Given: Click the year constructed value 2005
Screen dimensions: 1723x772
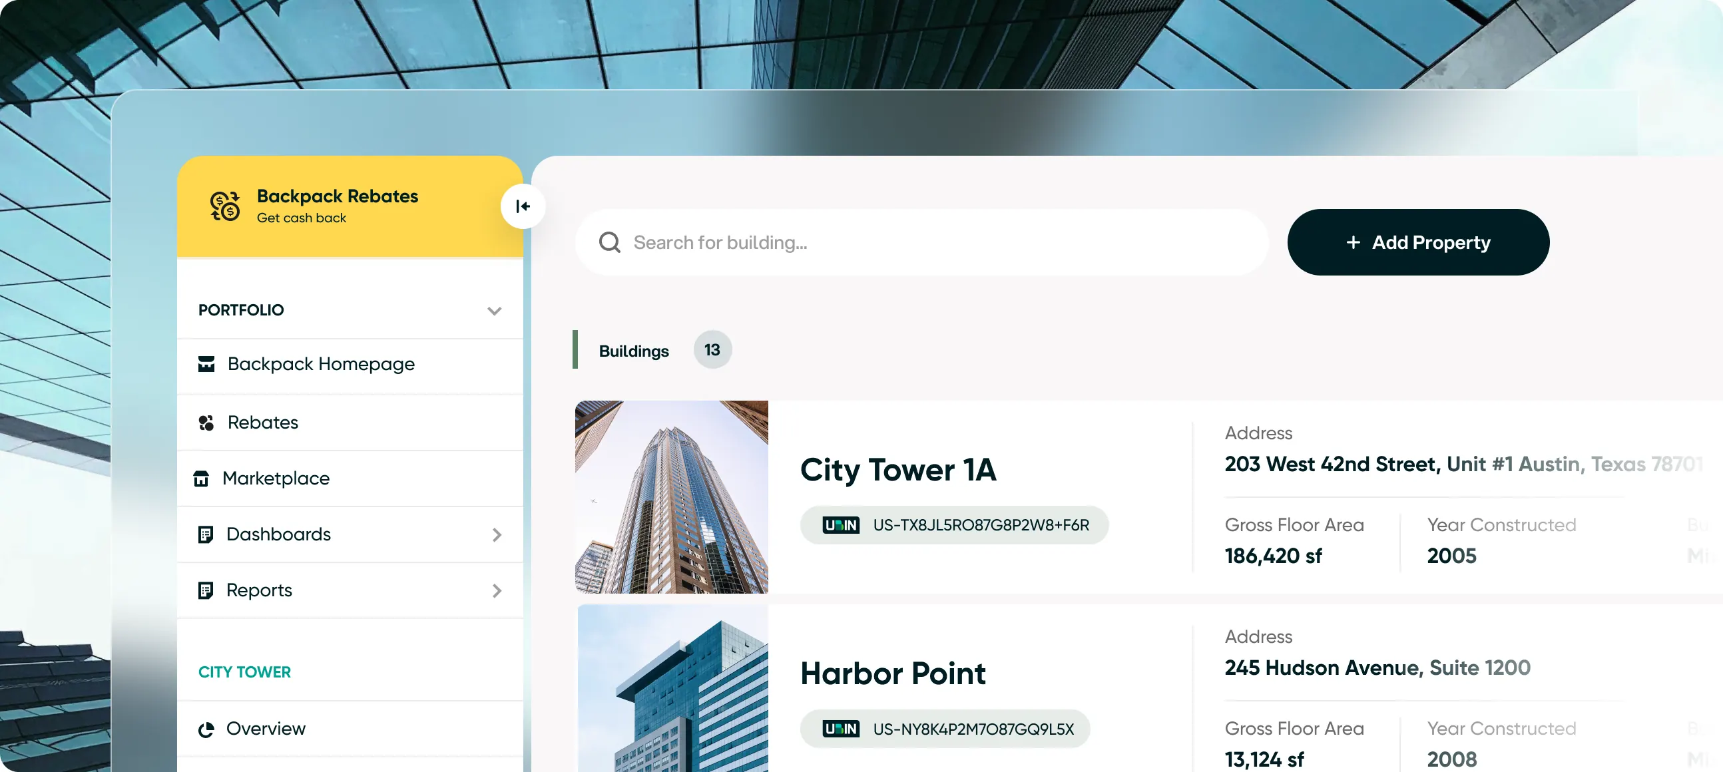Looking at the screenshot, I should (1451, 556).
